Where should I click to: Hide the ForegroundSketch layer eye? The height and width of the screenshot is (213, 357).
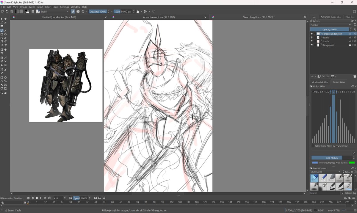(x=312, y=34)
